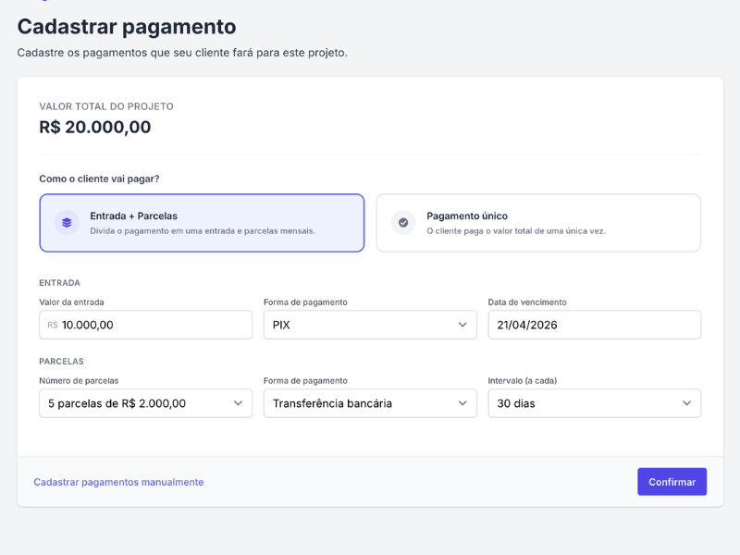The height and width of the screenshot is (555, 740).
Task: Select the Pagamento único payment option
Action: (x=538, y=223)
